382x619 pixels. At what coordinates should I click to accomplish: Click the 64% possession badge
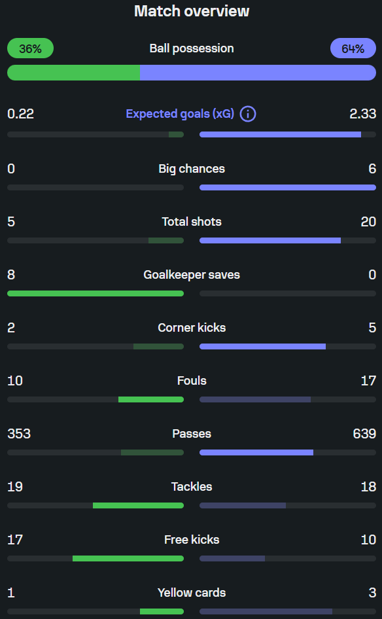point(353,48)
